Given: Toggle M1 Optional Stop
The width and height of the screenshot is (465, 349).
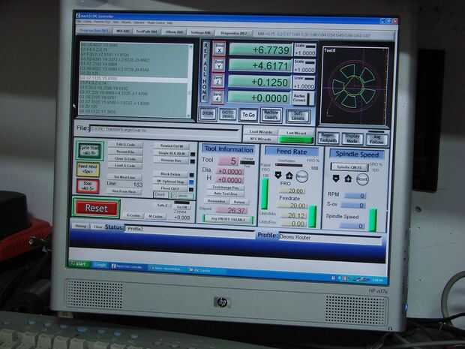Looking at the screenshot, I should tap(170, 182).
